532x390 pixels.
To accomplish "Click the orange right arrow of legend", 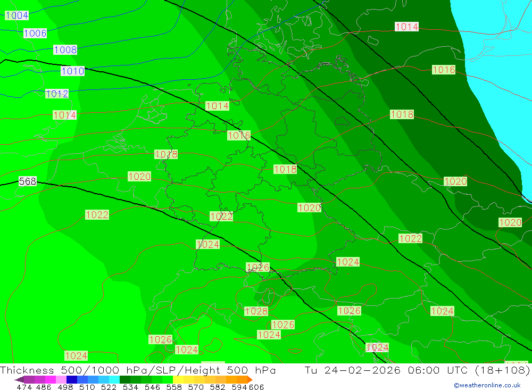I will tap(250, 379).
